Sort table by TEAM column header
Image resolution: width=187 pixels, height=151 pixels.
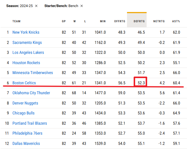[x=16, y=21]
